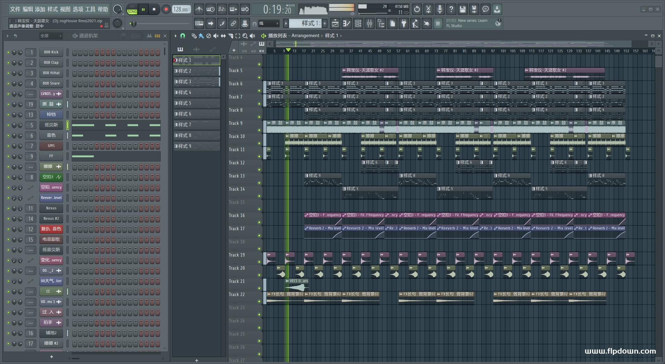Toggle the 3-2-1 countdown before recording
665x364 pixels.
click(x=222, y=9)
